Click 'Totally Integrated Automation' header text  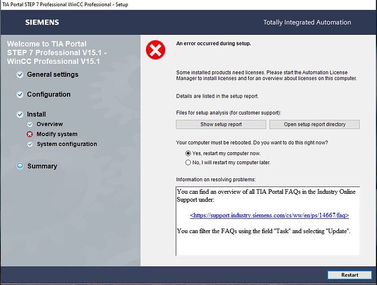coord(307,22)
